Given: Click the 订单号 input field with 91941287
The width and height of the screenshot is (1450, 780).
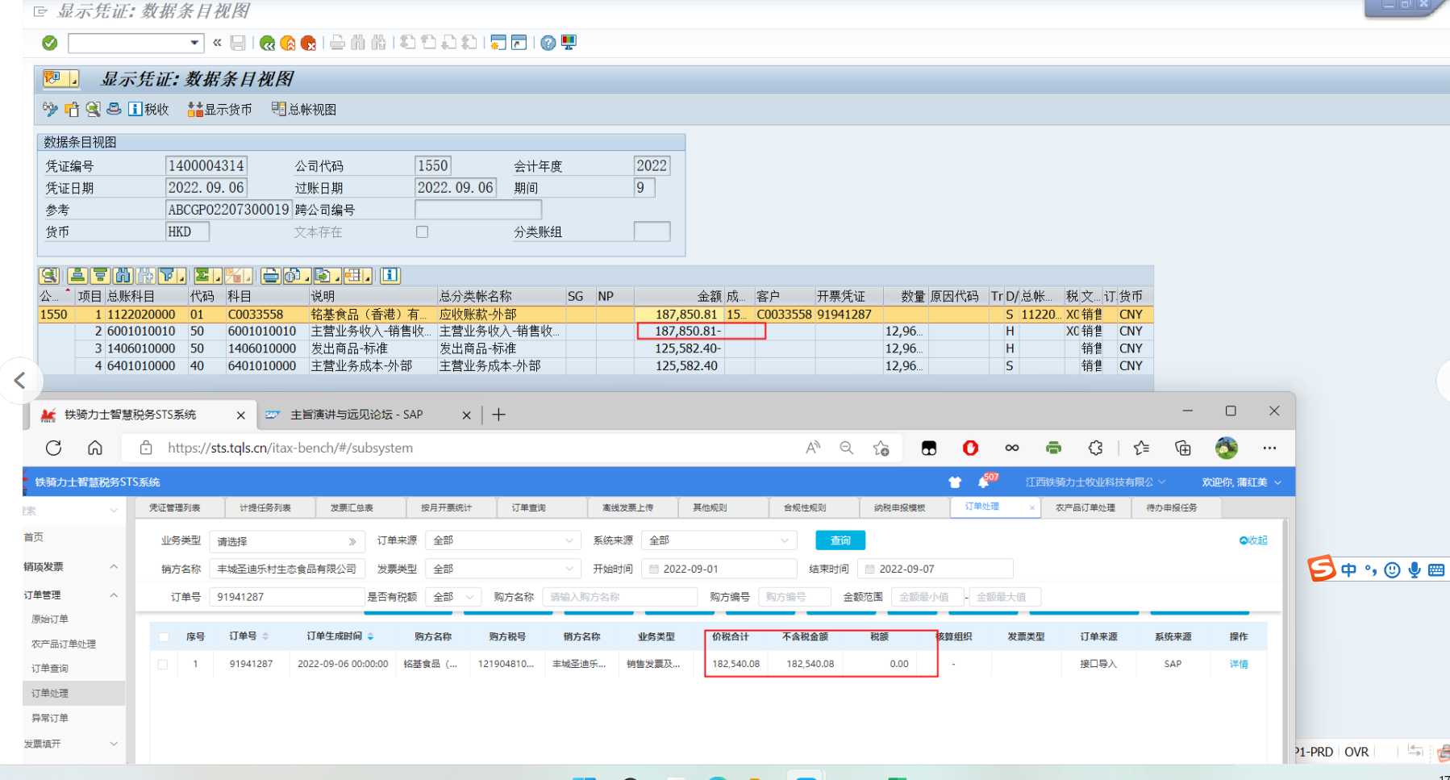Looking at the screenshot, I should coord(287,597).
